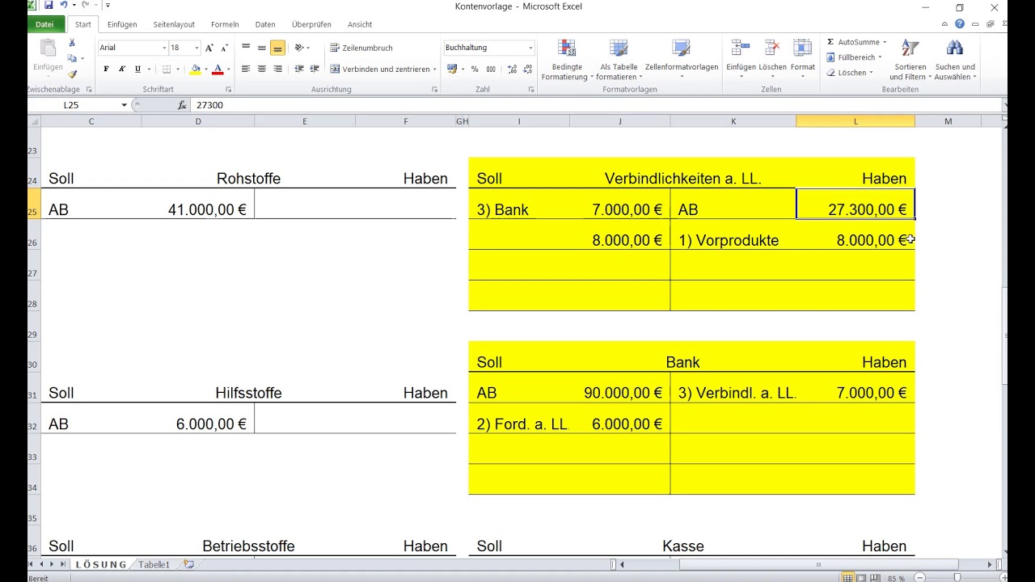This screenshot has width=1035, height=582.
Task: Open the Arial font name dropdown
Action: (164, 48)
